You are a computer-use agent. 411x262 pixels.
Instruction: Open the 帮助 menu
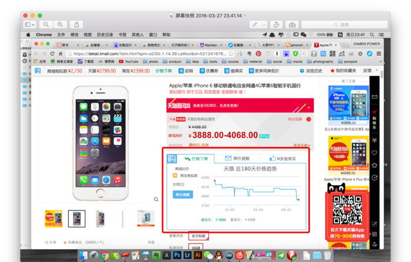point(166,35)
